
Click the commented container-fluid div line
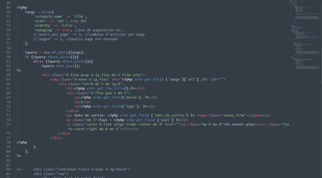[82, 169]
